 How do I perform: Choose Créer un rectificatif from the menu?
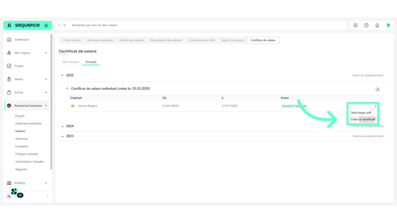pyautogui.click(x=363, y=119)
